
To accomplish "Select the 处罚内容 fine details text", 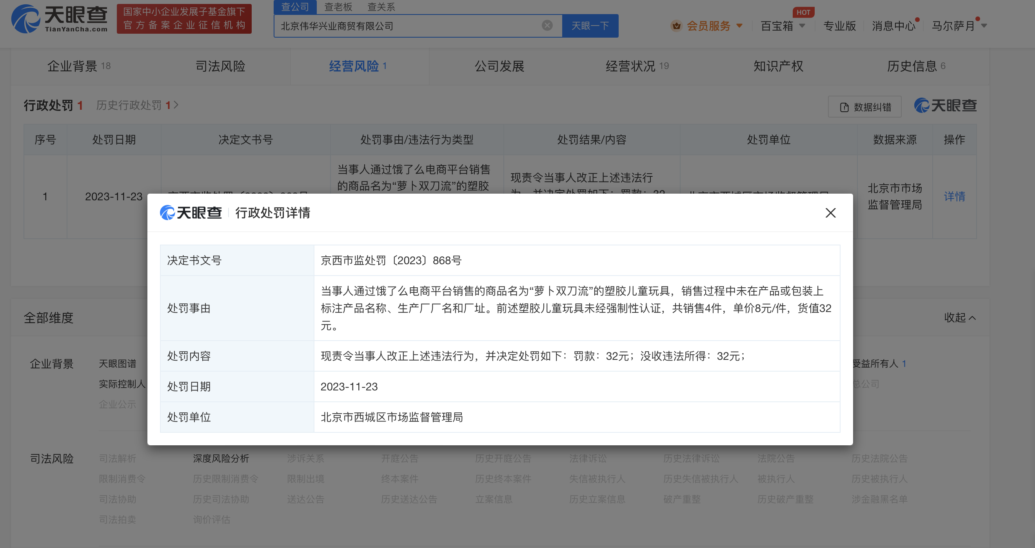I will (533, 356).
